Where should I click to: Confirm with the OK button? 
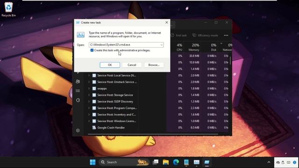point(110,65)
